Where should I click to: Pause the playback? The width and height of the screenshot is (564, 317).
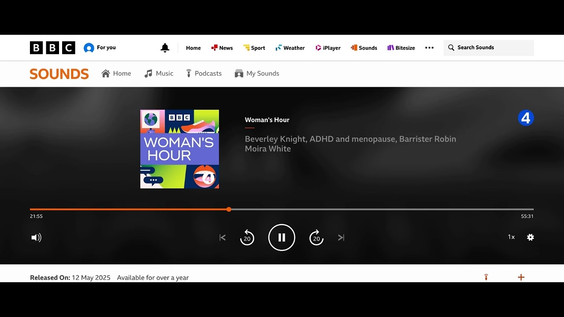[282, 238]
